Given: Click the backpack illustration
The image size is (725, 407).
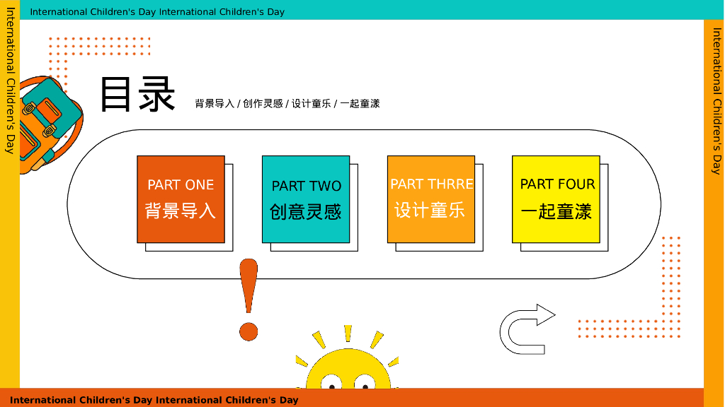Looking at the screenshot, I should tap(51, 126).
